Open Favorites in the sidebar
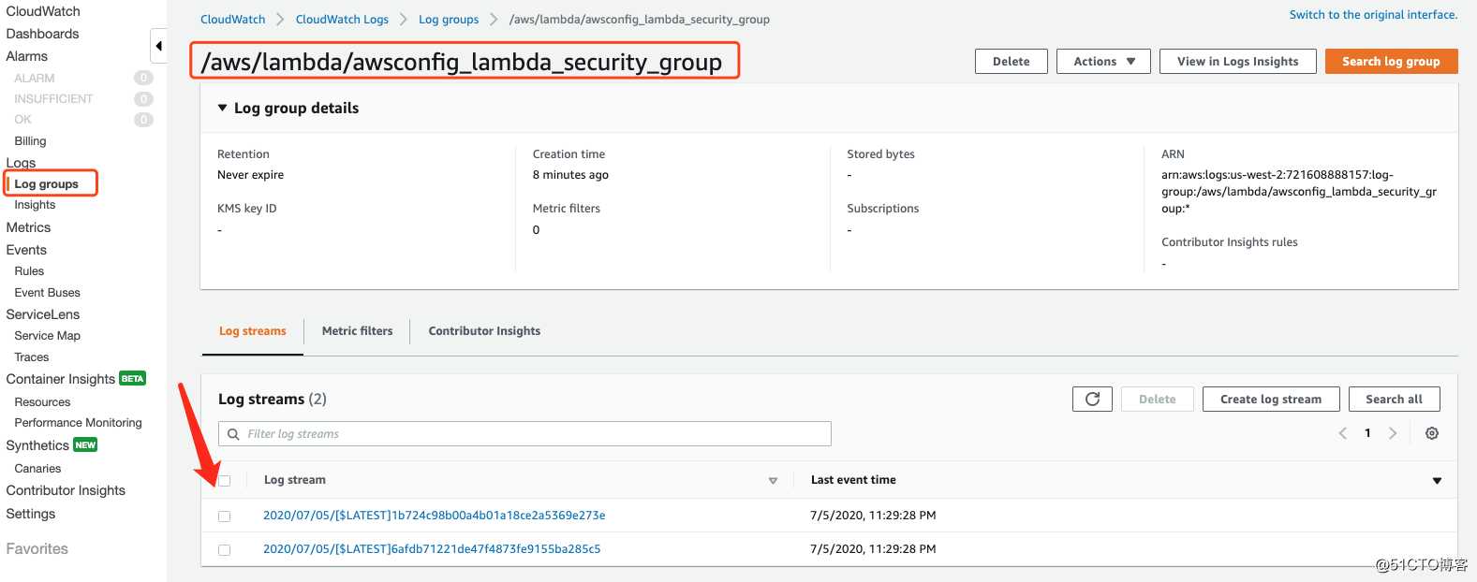1477x582 pixels. coord(37,549)
